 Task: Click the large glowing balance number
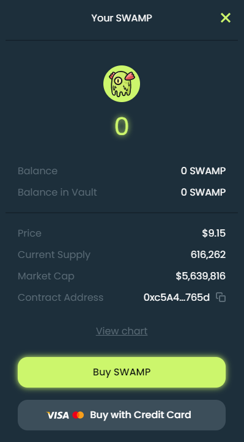coord(122,127)
